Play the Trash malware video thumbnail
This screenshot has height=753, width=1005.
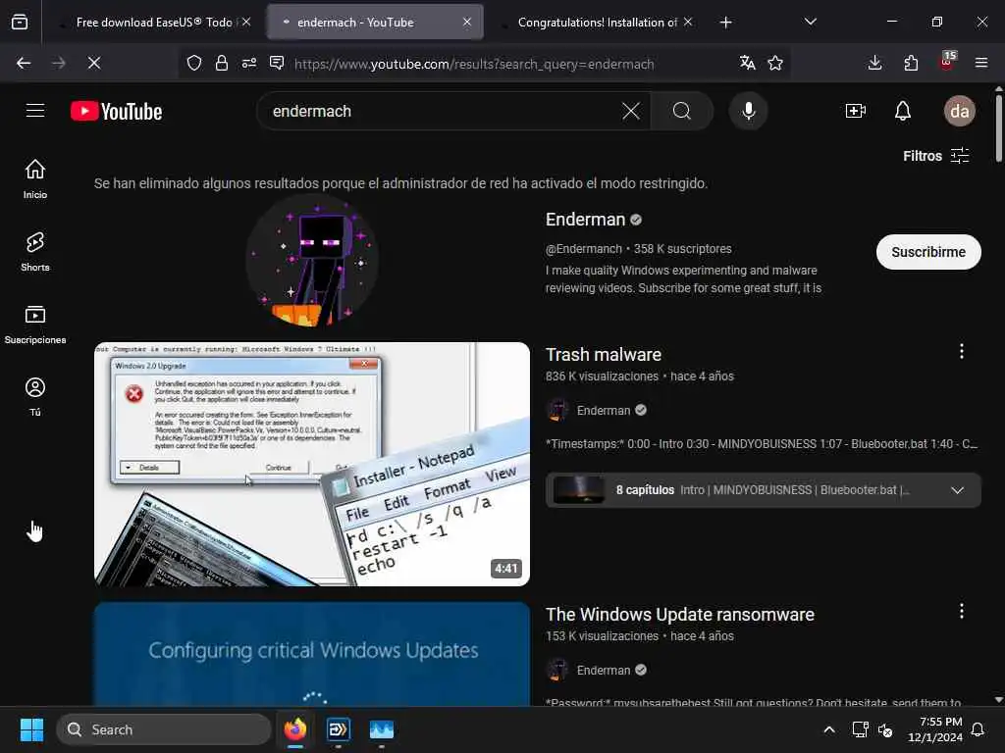click(x=312, y=464)
